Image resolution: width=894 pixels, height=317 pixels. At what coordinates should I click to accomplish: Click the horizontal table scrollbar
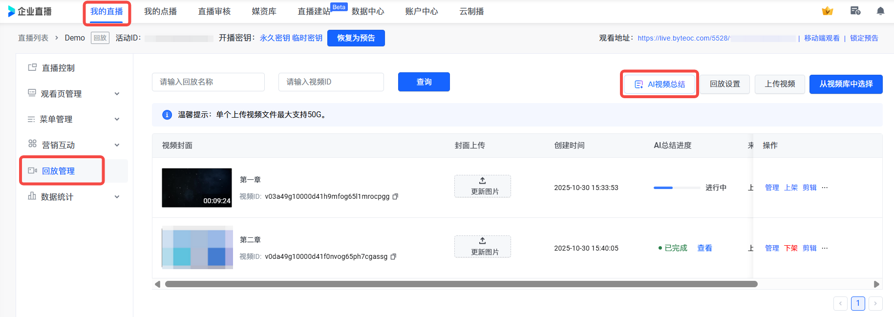coord(461,284)
